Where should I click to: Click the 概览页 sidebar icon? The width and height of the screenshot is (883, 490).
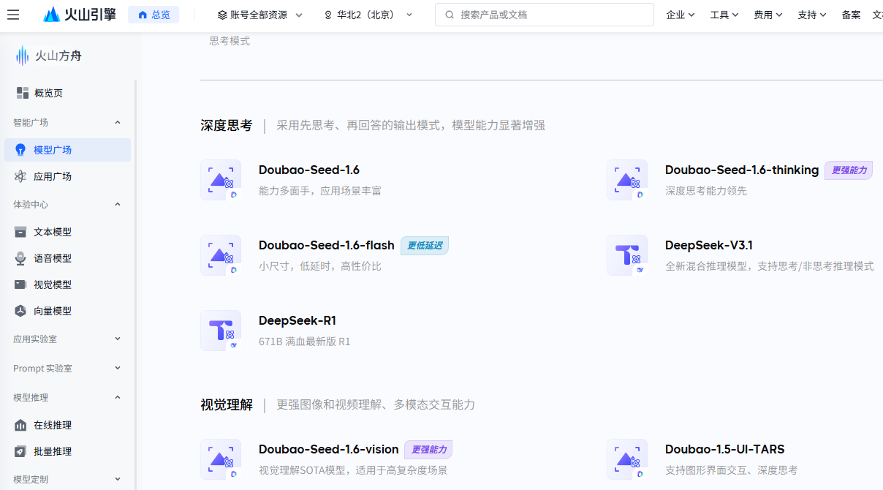[x=23, y=93]
